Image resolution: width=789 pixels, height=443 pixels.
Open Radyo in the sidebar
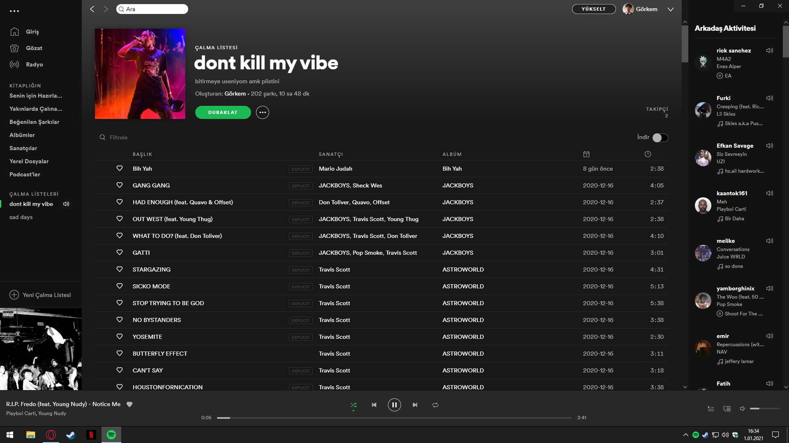(x=34, y=64)
